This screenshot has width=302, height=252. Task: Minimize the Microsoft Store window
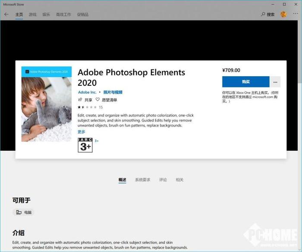[x=273, y=4]
